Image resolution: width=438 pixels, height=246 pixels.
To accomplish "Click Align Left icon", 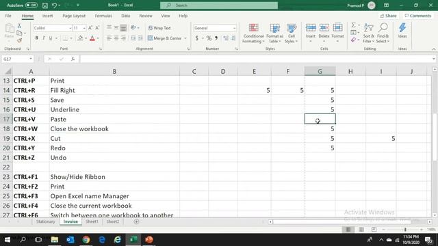I will click(x=109, y=38).
